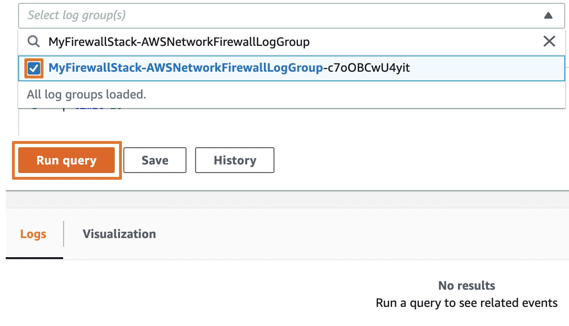Open the query History
This screenshot has width=569, height=326.
234,160
